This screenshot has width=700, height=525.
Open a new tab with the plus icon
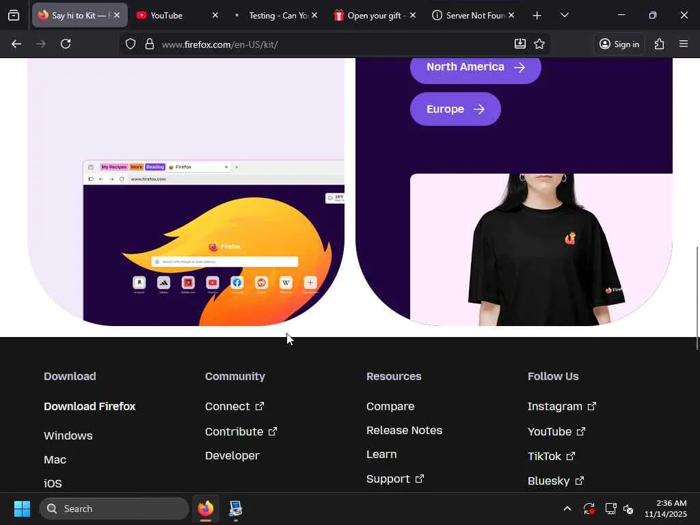pyautogui.click(x=537, y=16)
